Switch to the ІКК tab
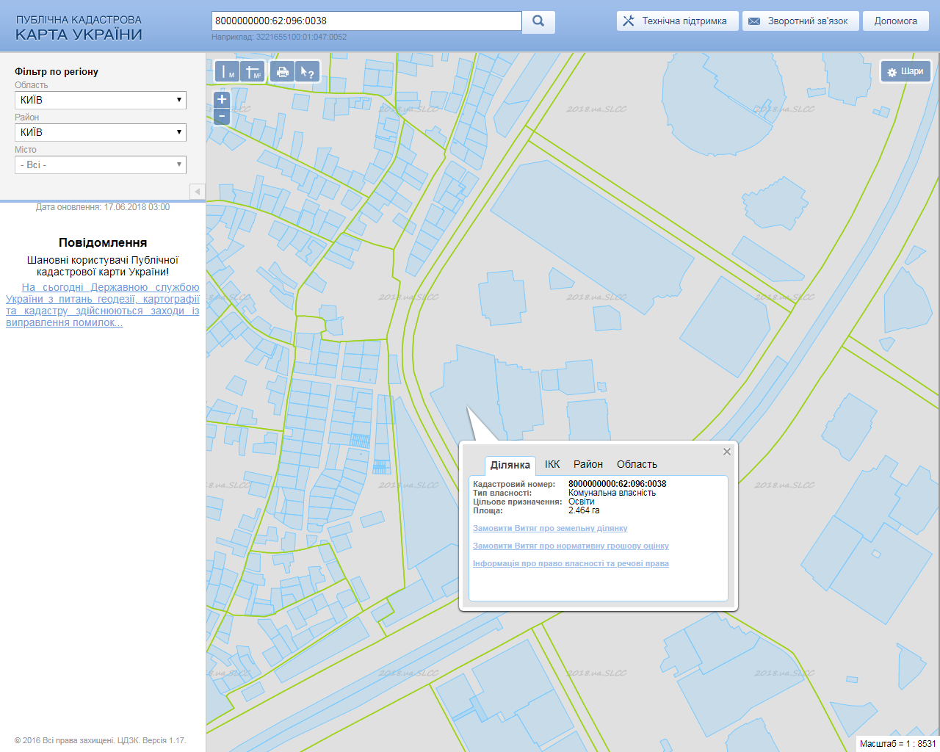 pos(552,464)
